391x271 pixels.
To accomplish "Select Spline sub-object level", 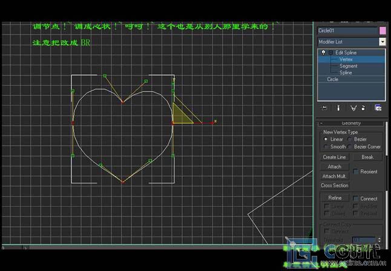I will [346, 73].
